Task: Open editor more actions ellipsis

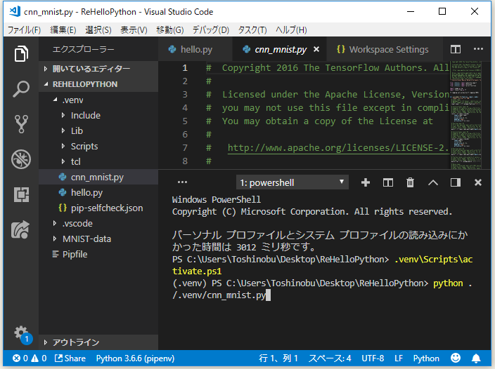Action: click(478, 49)
